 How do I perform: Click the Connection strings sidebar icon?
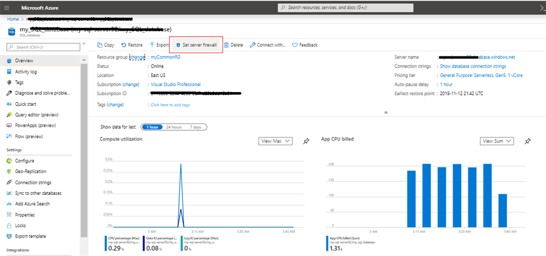(10, 183)
